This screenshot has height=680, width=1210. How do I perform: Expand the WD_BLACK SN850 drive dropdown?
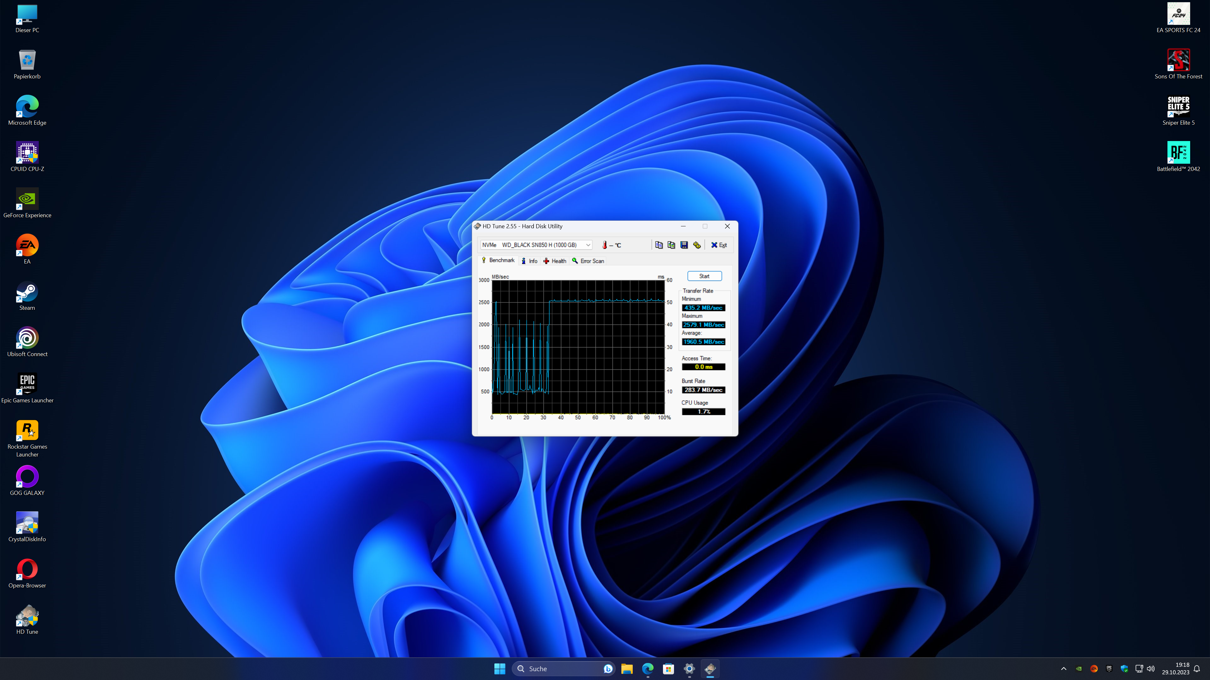588,245
